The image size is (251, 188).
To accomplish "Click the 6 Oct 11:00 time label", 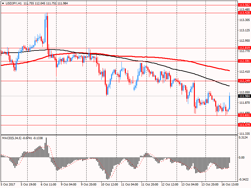I will 49,184.
